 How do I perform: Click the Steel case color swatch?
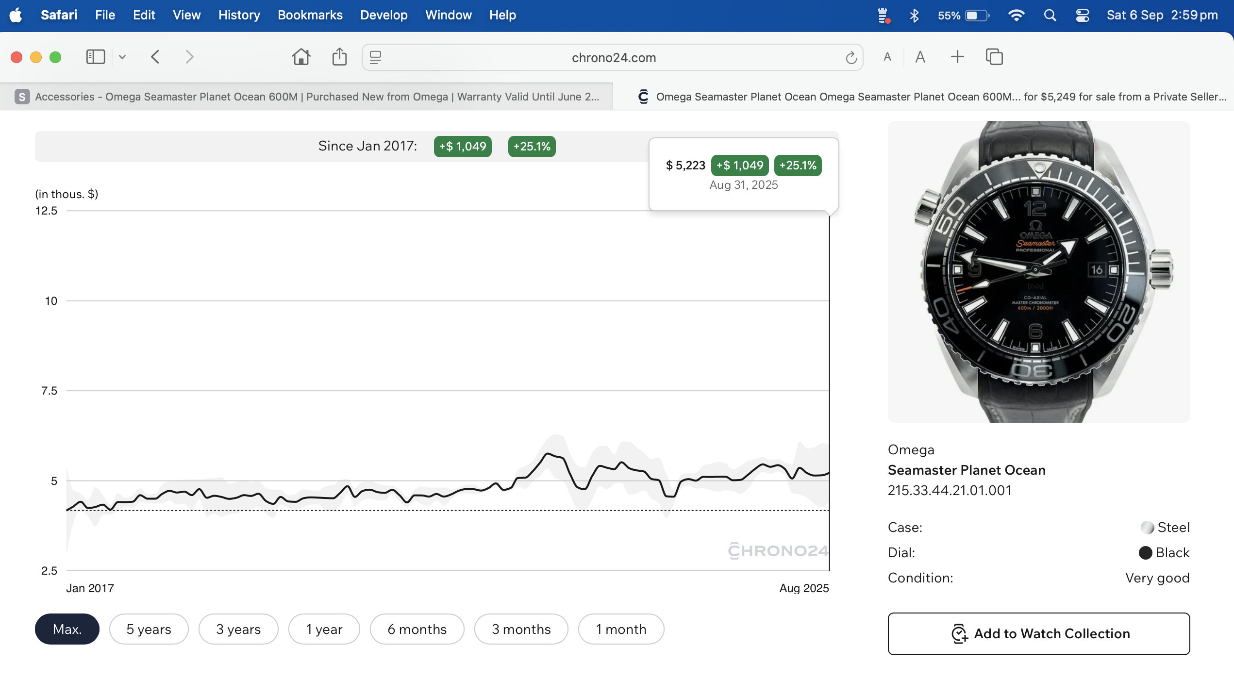pos(1147,528)
